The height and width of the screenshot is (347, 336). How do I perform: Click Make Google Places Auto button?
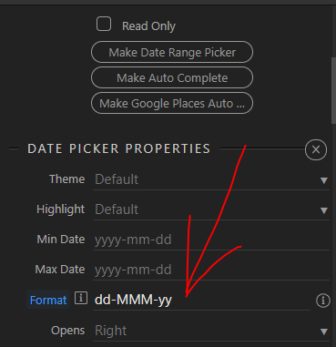(172, 103)
